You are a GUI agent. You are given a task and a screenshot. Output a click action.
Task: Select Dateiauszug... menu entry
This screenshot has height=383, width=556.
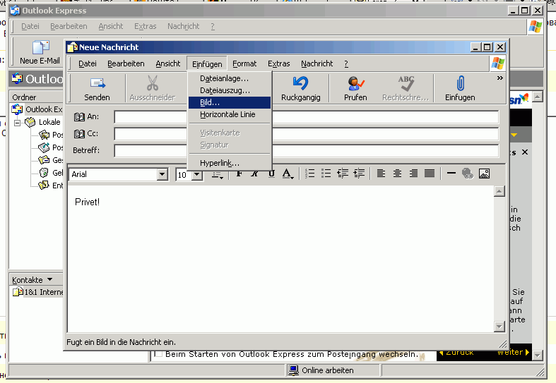pyautogui.click(x=230, y=90)
